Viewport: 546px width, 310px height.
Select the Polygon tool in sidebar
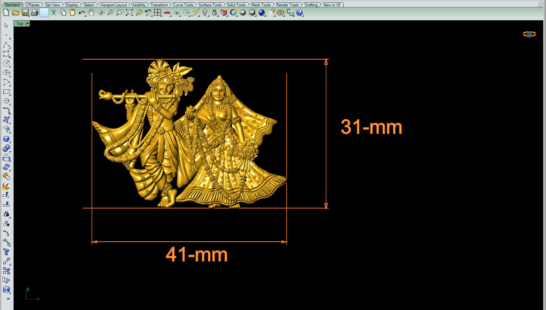coord(6,101)
